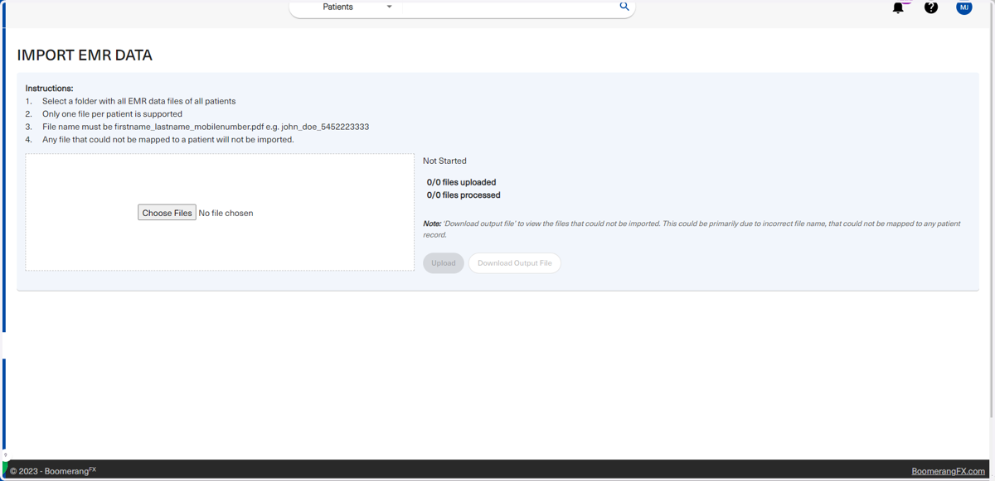Open the BoomerangFX.com footer link
The width and height of the screenshot is (995, 481).
pyautogui.click(x=948, y=471)
